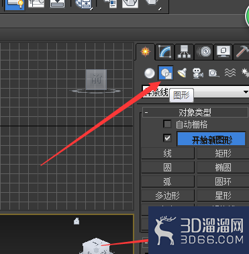Choose the 圆 circle button
The image size is (249, 254).
[x=168, y=167]
